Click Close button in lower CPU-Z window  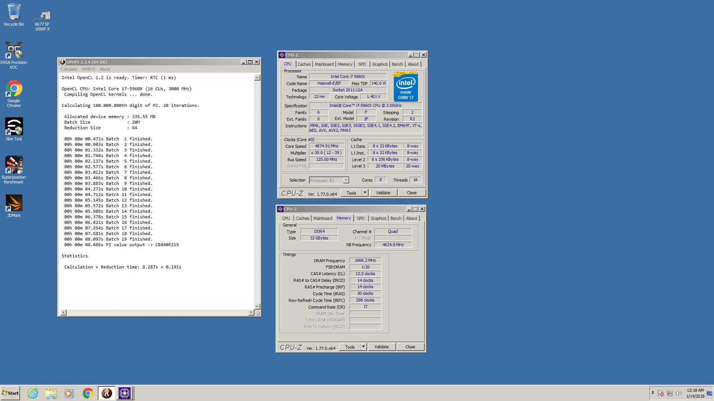[410, 347]
